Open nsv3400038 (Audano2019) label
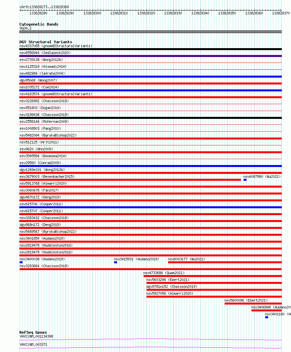 42,259
